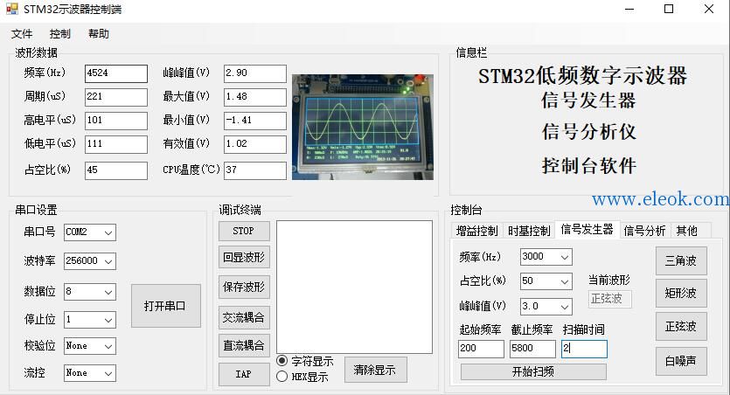Switch to the 时基控制 tab
The width and height of the screenshot is (730, 395).
[x=529, y=231]
